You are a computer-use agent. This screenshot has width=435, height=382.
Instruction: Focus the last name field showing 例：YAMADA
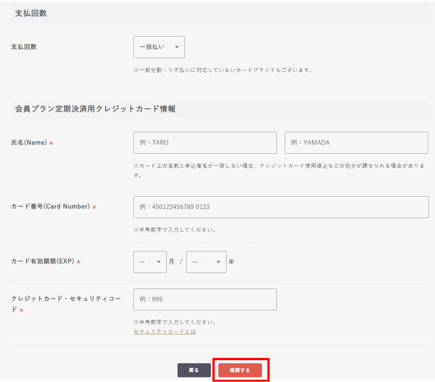[x=356, y=143]
